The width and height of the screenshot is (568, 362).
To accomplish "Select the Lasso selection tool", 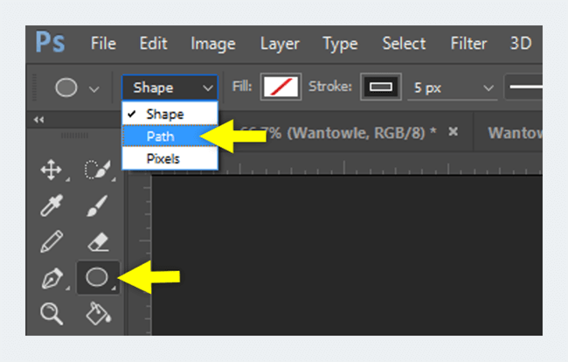I will [x=95, y=171].
